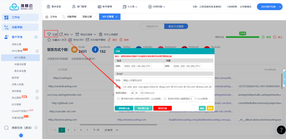Click the 停止 stop icon

(275, 37)
